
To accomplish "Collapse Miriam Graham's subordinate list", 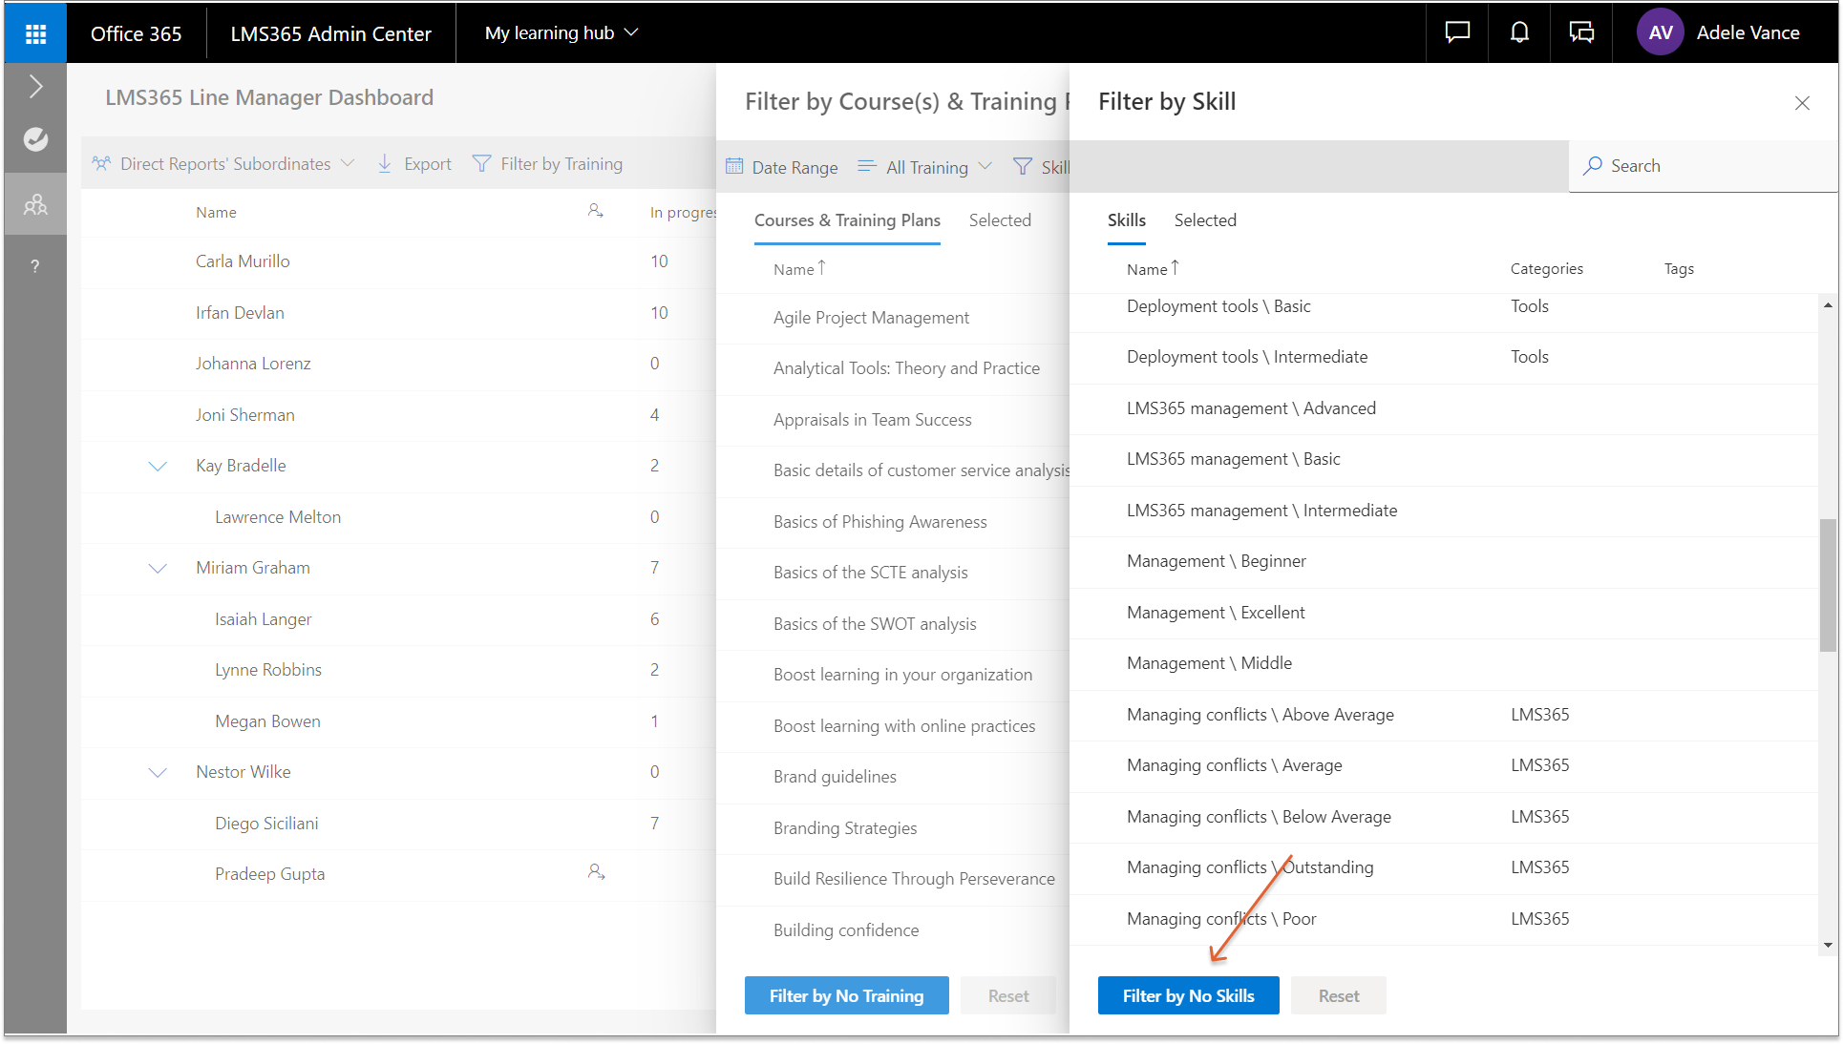I will tap(158, 568).
